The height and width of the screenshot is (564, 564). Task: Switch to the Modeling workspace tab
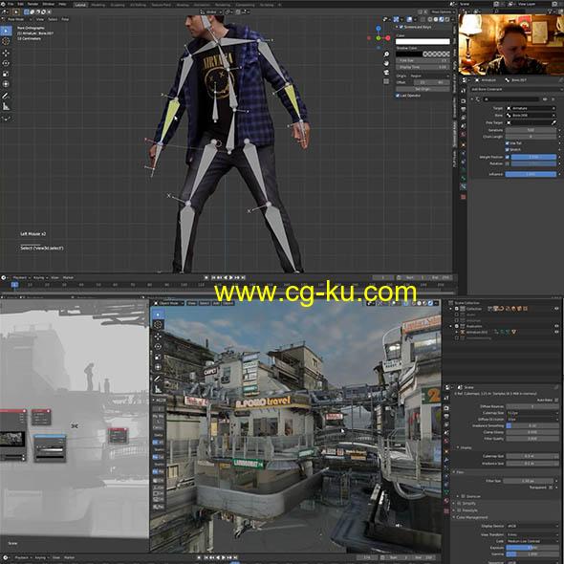click(98, 5)
